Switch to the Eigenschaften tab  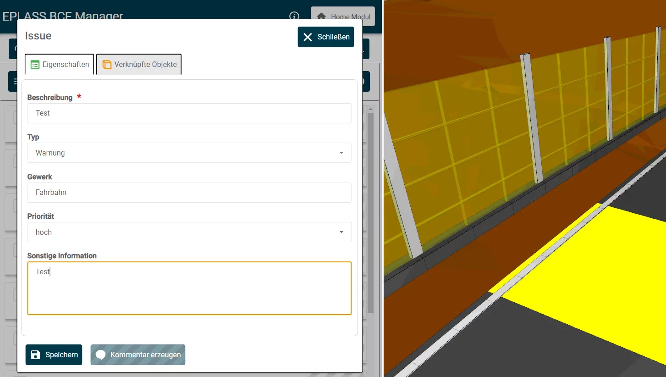pyautogui.click(x=60, y=65)
